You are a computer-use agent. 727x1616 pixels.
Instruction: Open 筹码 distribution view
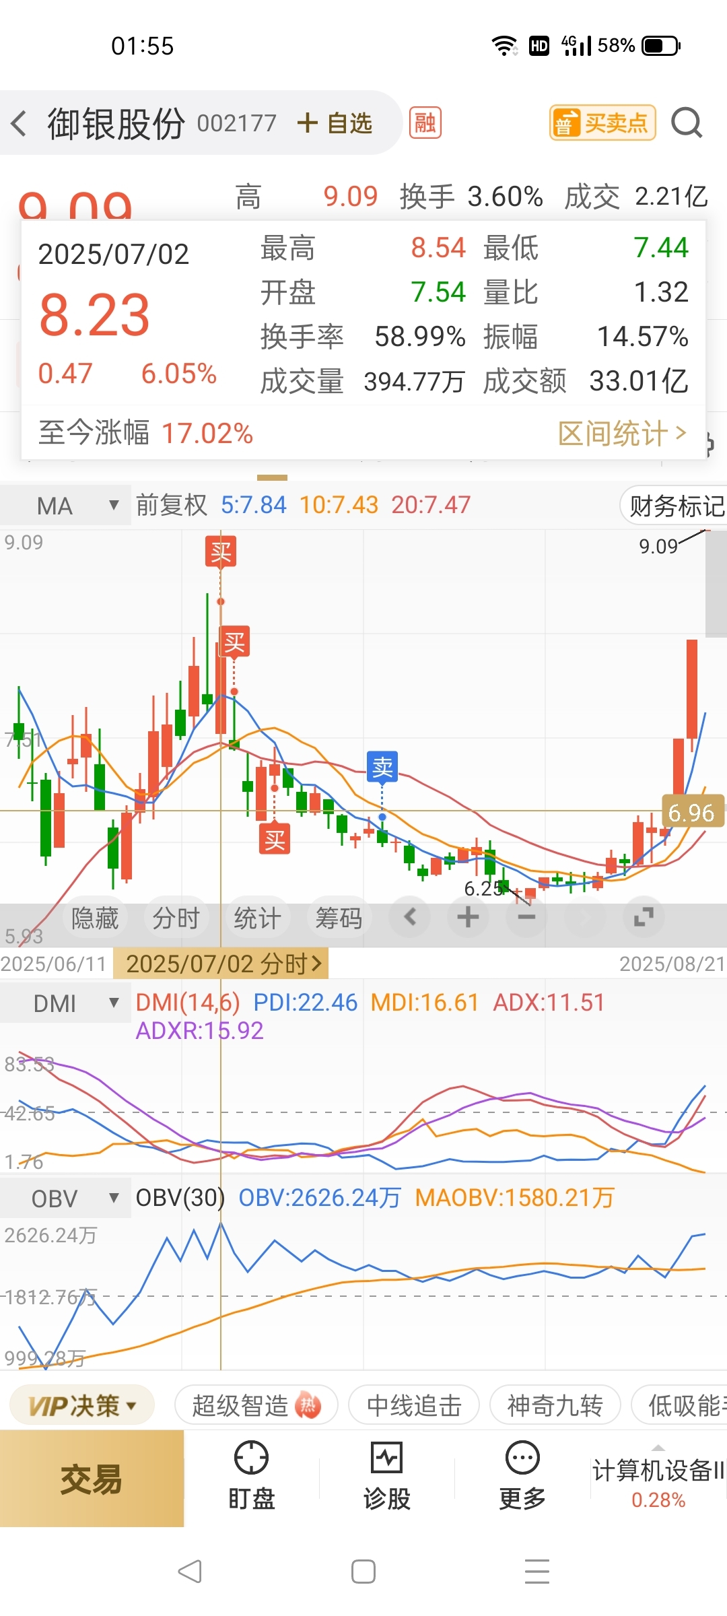pos(339,918)
